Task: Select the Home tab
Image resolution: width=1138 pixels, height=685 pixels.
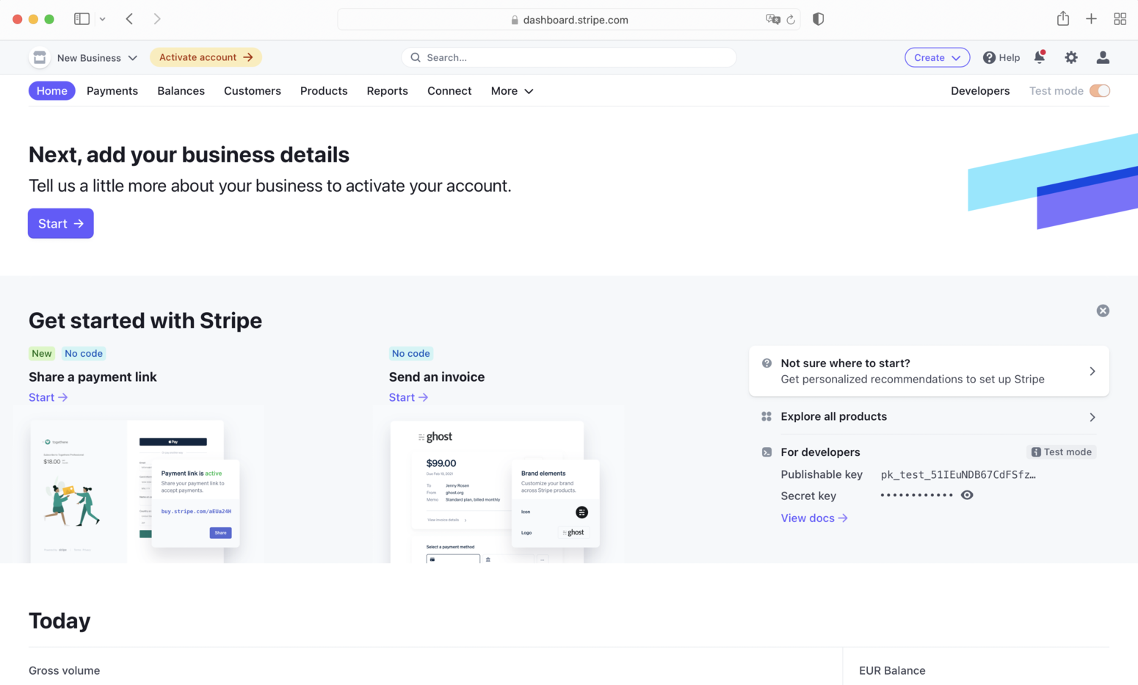Action: pos(52,91)
